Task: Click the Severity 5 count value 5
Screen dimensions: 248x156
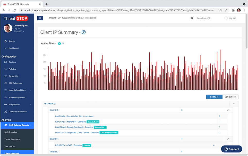Action: [x=182, y=110]
